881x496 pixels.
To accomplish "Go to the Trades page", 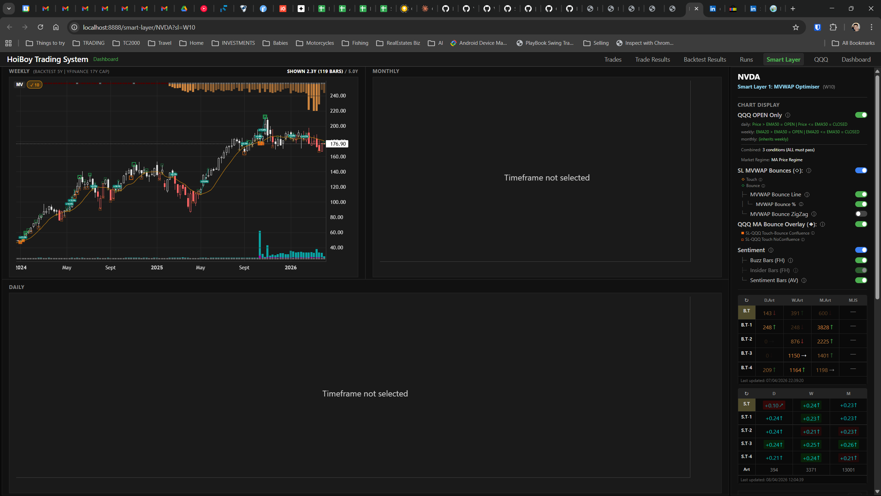I will click(x=613, y=60).
